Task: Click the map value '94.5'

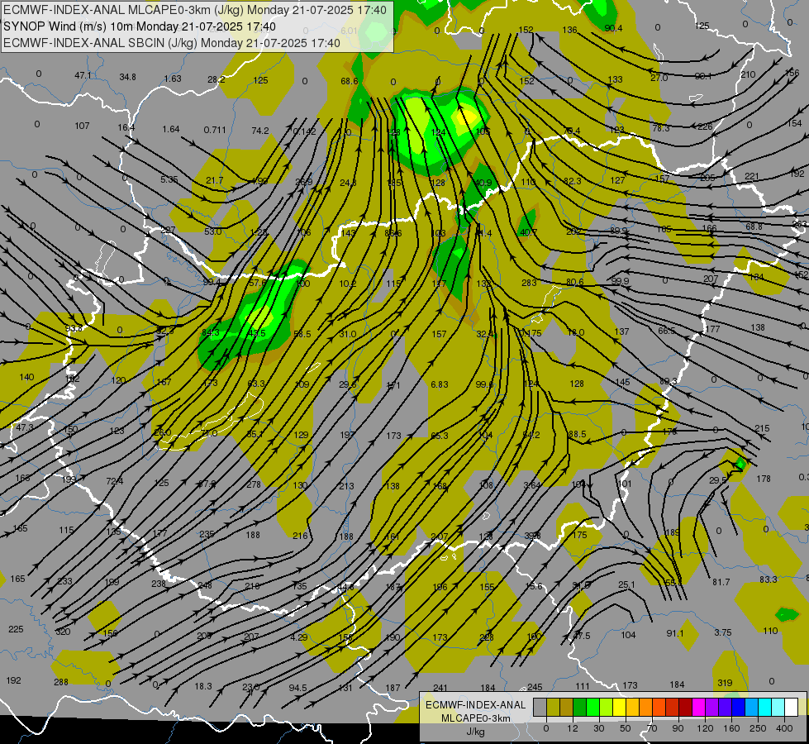Action: 297,688
